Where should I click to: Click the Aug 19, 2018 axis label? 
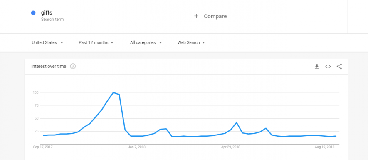[325, 147]
